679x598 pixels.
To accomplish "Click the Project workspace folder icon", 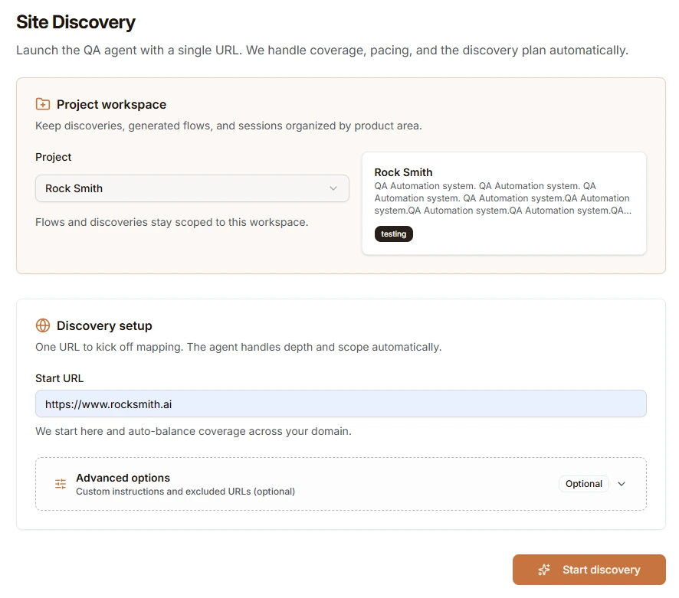I will click(42, 103).
